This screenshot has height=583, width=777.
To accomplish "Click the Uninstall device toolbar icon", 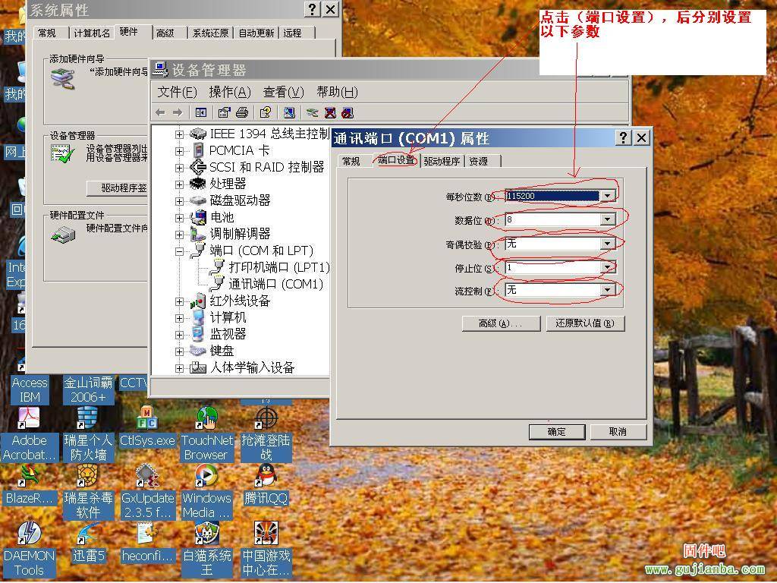I will [330, 112].
